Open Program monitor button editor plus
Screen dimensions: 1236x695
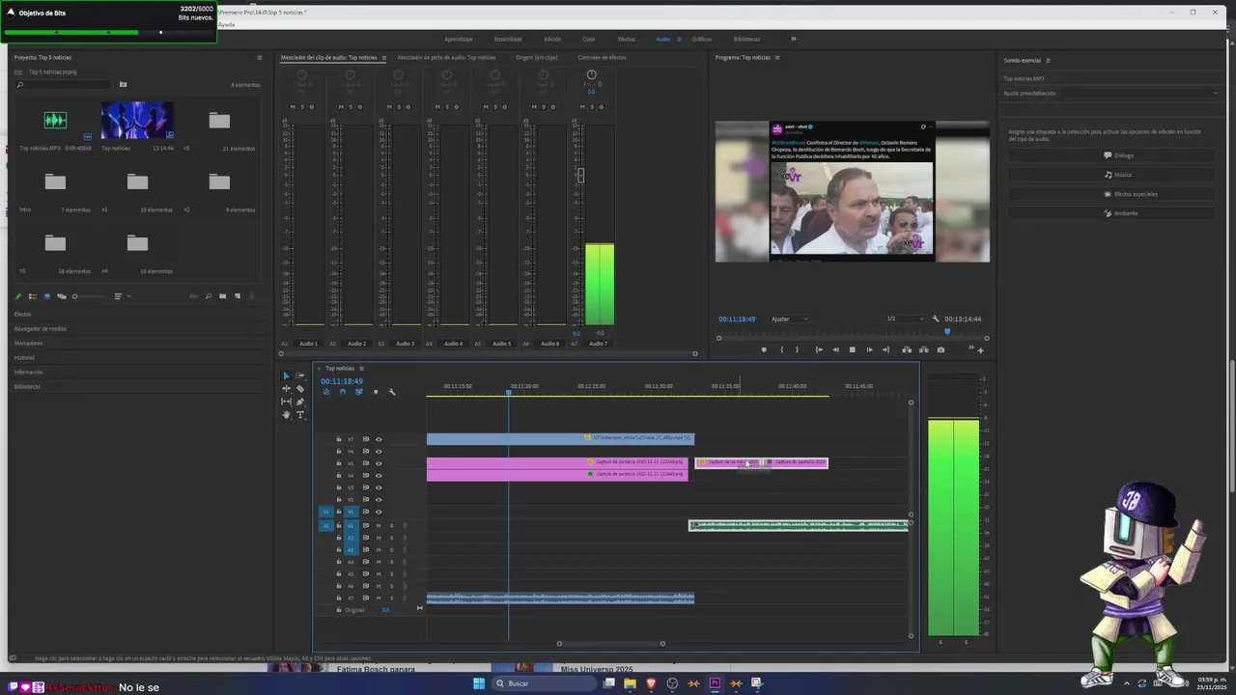(x=980, y=349)
